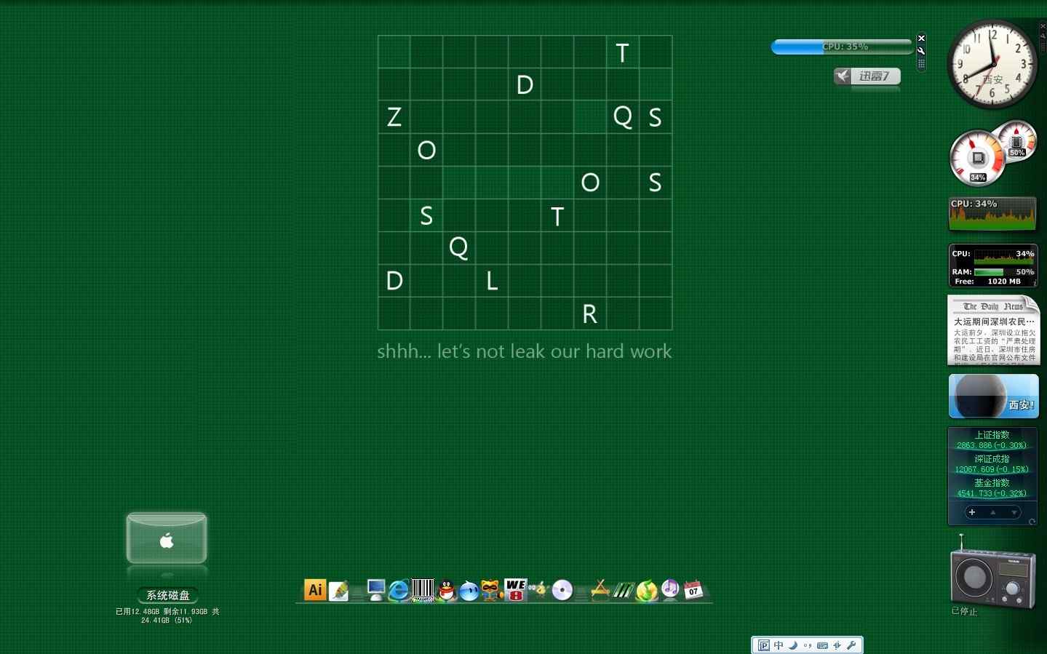The height and width of the screenshot is (654, 1047).
Task: Click the IME toolbar P logo
Action: [763, 645]
